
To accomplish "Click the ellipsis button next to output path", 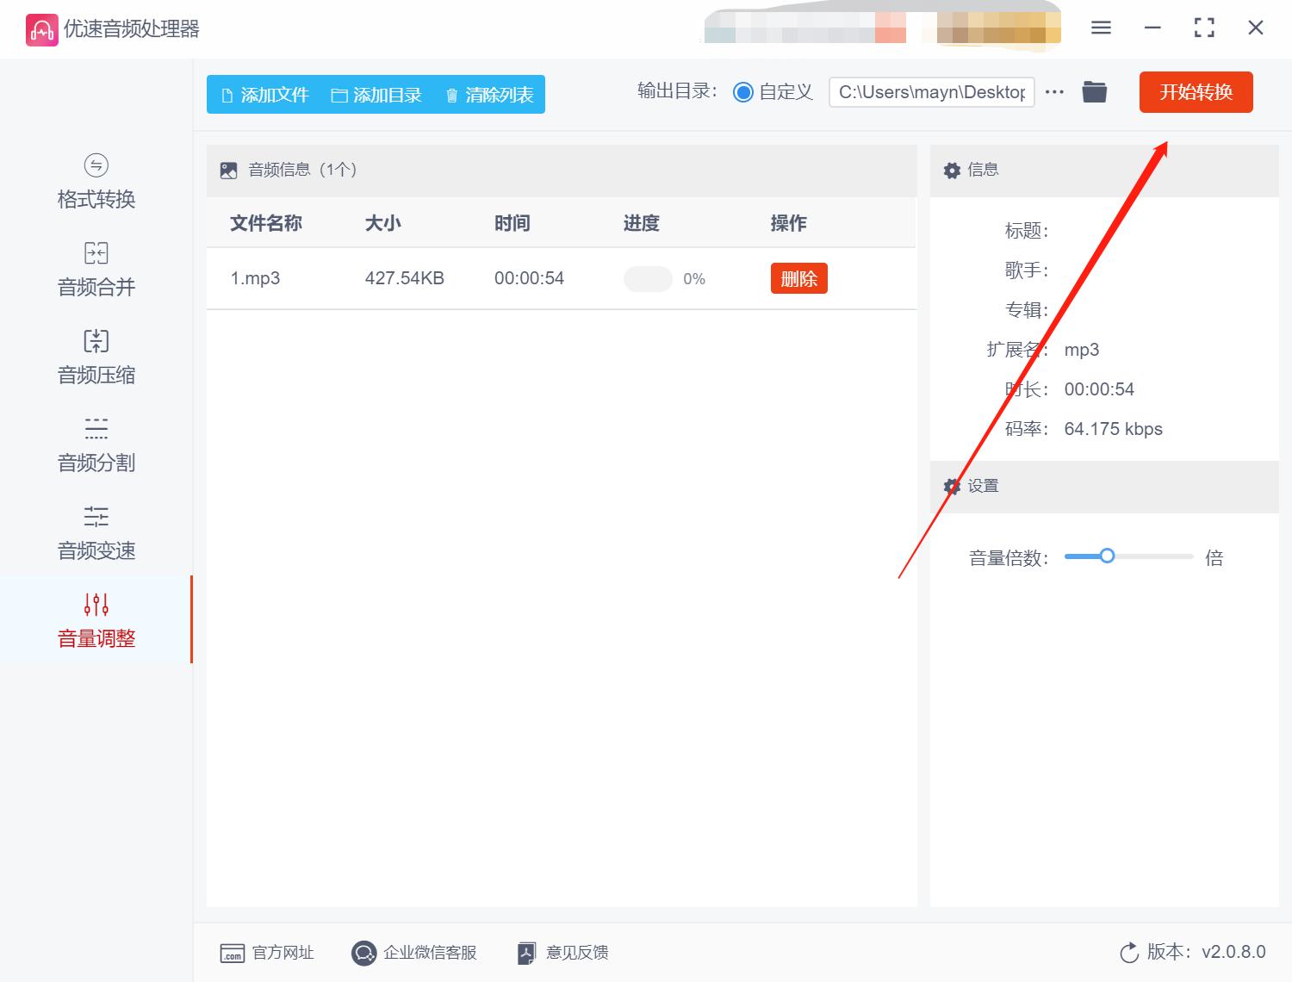I will point(1054,91).
